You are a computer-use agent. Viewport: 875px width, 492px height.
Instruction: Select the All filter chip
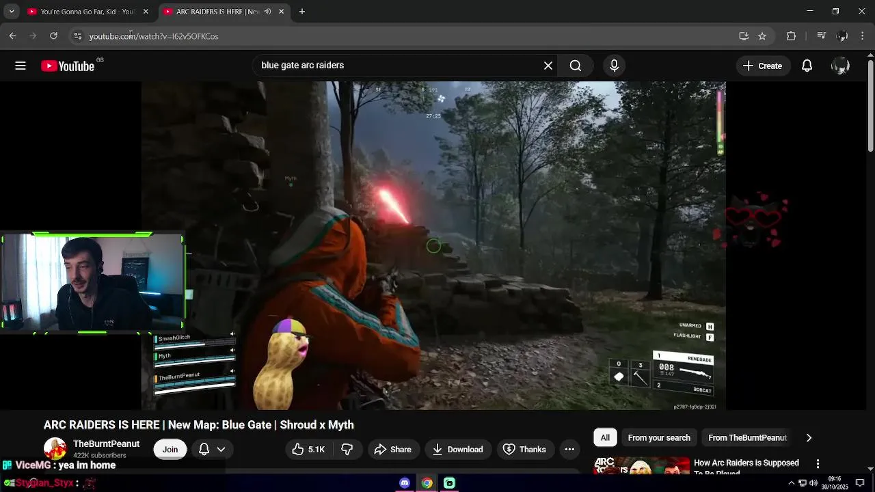pyautogui.click(x=605, y=438)
